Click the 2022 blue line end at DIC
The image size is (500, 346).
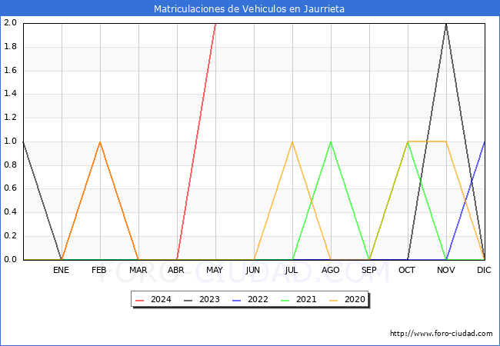[x=485, y=141]
